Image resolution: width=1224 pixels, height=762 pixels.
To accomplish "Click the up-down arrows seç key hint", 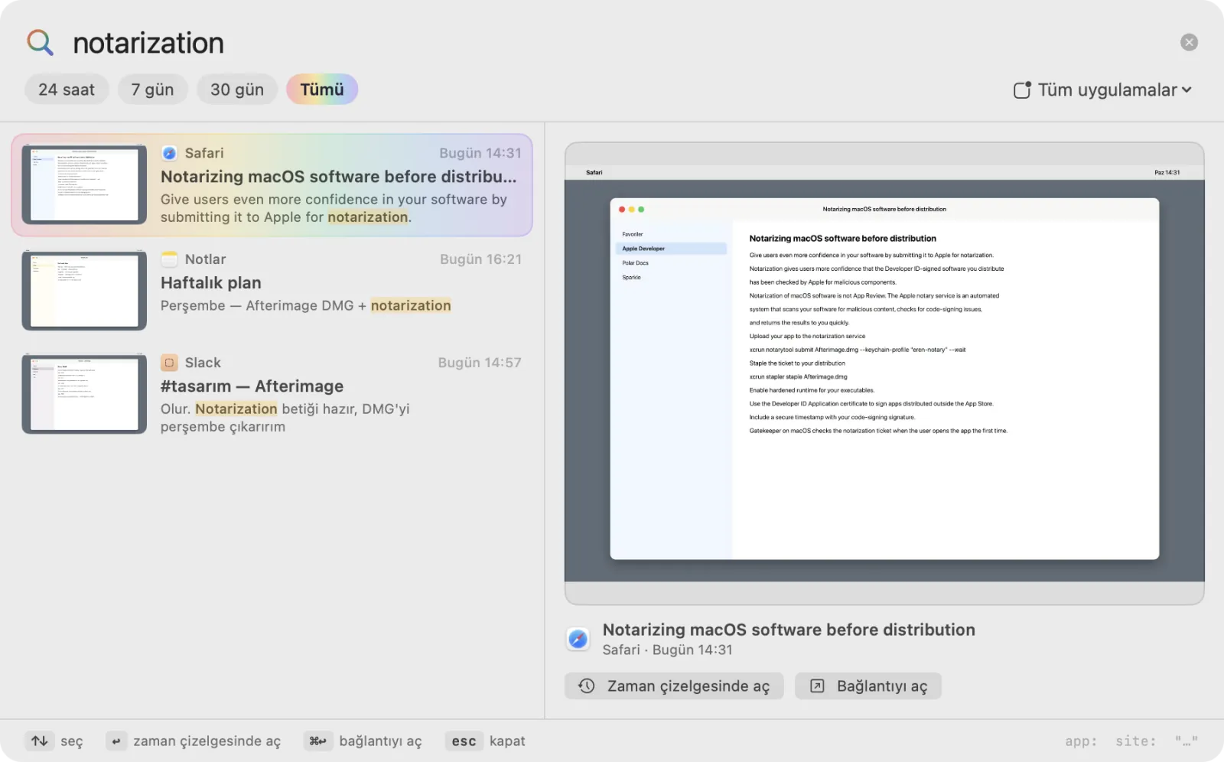I will coord(54,741).
